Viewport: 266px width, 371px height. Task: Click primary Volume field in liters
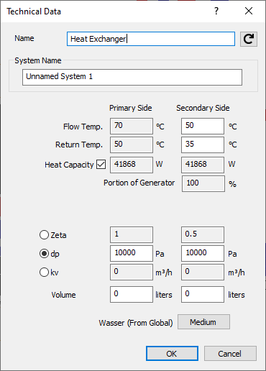click(x=132, y=294)
